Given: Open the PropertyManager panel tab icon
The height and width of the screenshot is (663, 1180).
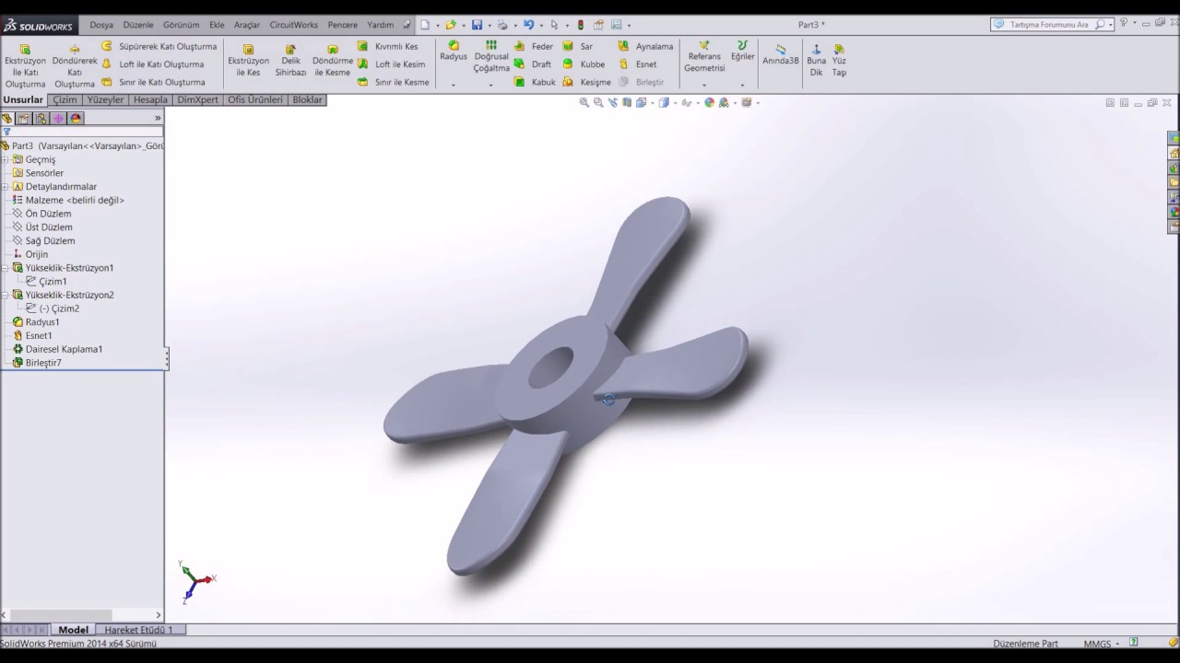Looking at the screenshot, I should click(24, 118).
